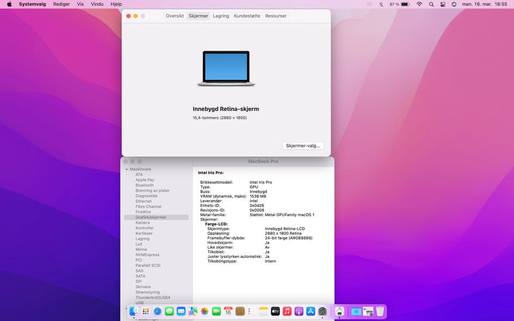Launch Music from the Dock

287,311
